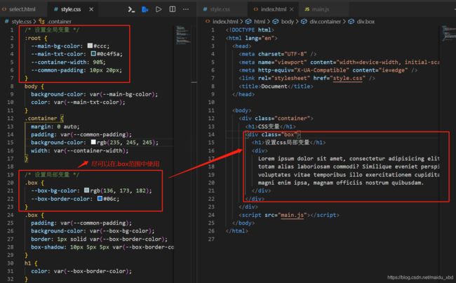Click the split editor icon
The width and height of the screenshot is (456, 283).
coord(173,9)
